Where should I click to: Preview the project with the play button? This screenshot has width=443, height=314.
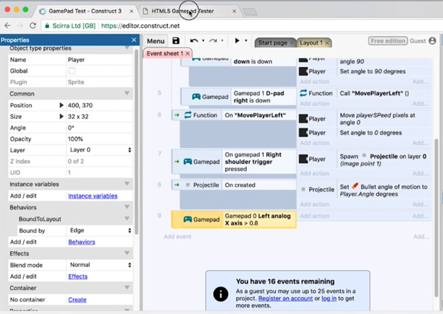point(237,41)
